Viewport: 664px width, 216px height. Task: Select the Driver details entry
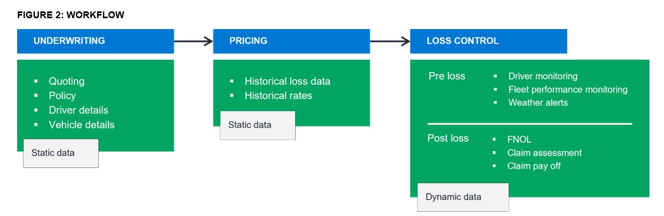point(79,110)
